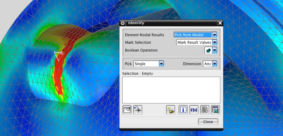Viewport: 283px width, 136px height.
Task: Click the export to spreadsheet icon
Action: pyautogui.click(x=216, y=110)
